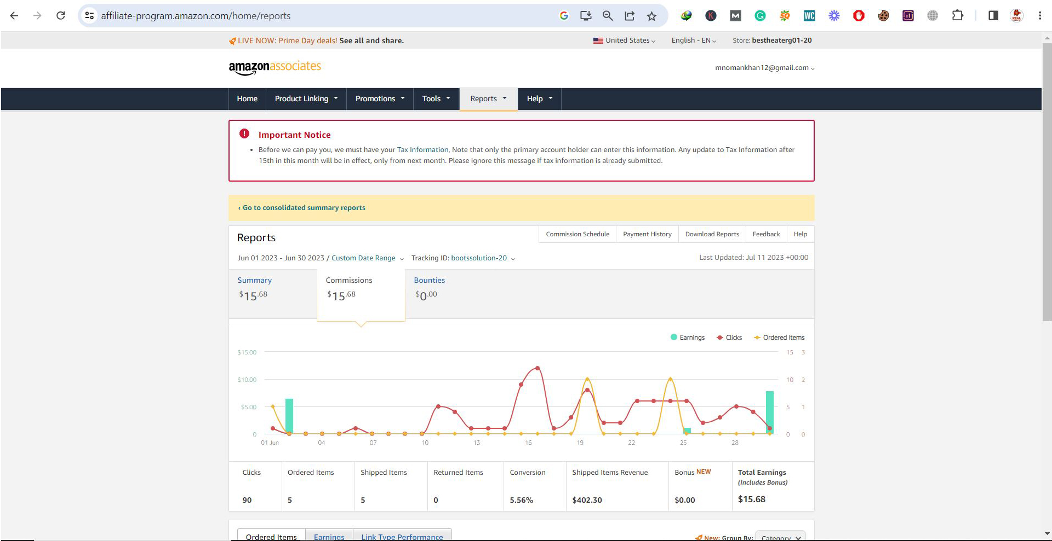
Task: Click the tall 01 Jun earnings bar
Action: pyautogui.click(x=289, y=416)
